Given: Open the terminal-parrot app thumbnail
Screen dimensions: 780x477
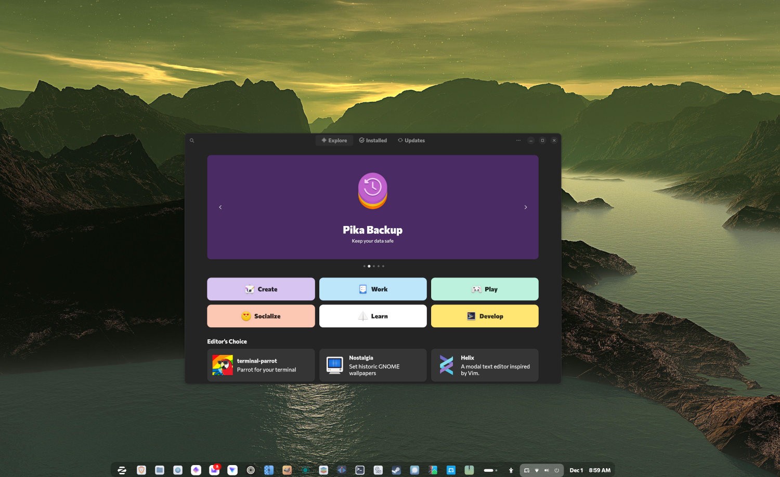Looking at the screenshot, I should tap(223, 365).
